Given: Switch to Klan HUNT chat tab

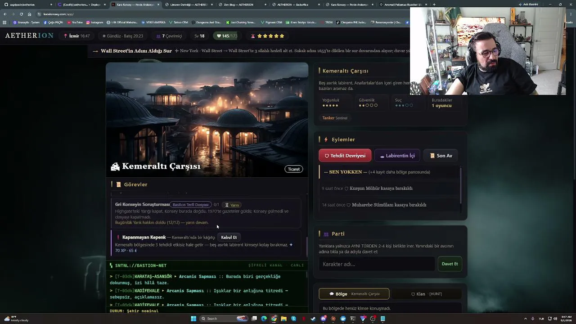Looking at the screenshot, I should pos(427,294).
